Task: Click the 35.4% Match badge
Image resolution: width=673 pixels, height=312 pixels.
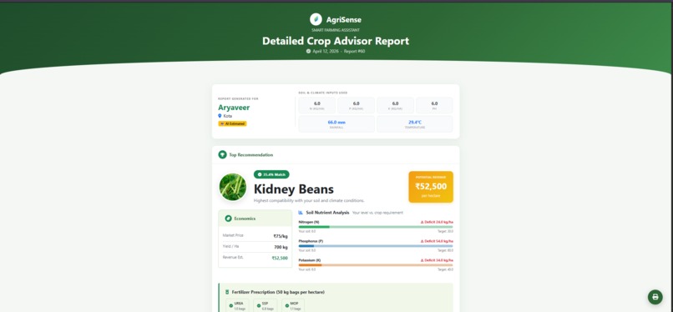Action: pos(271,174)
